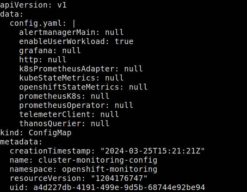This screenshot has width=247, height=192.
Task: Click the prometheusK8s: null line
Action: pyautogui.click(x=64, y=96)
